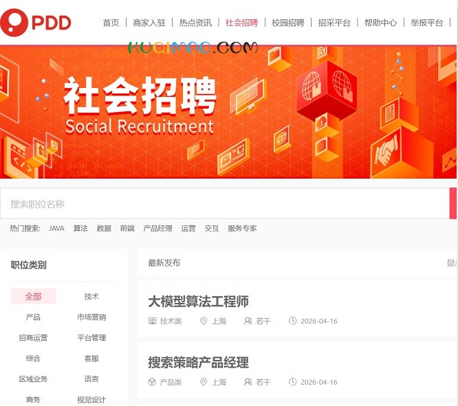Select hot search term 数据
The width and height of the screenshot is (458, 406).
pyautogui.click(x=104, y=228)
